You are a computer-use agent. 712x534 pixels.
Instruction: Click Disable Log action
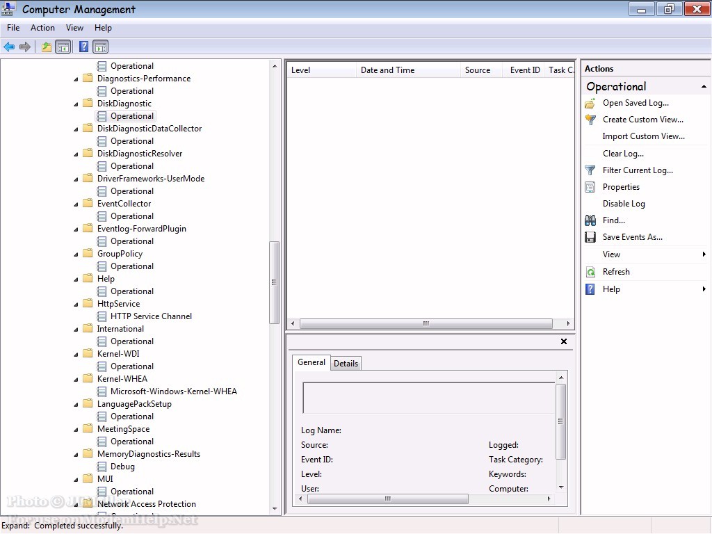[x=624, y=204]
